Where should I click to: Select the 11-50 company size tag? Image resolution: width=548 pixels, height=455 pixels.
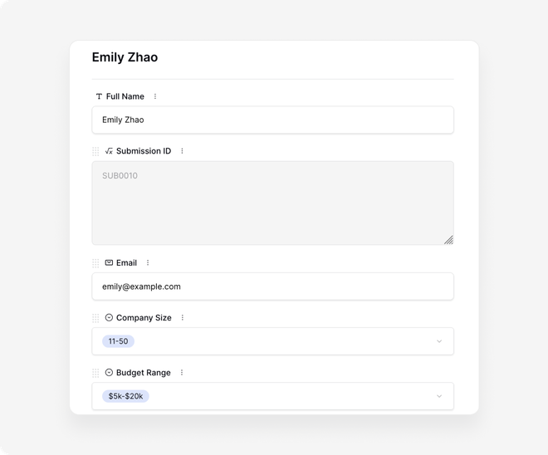click(x=118, y=341)
